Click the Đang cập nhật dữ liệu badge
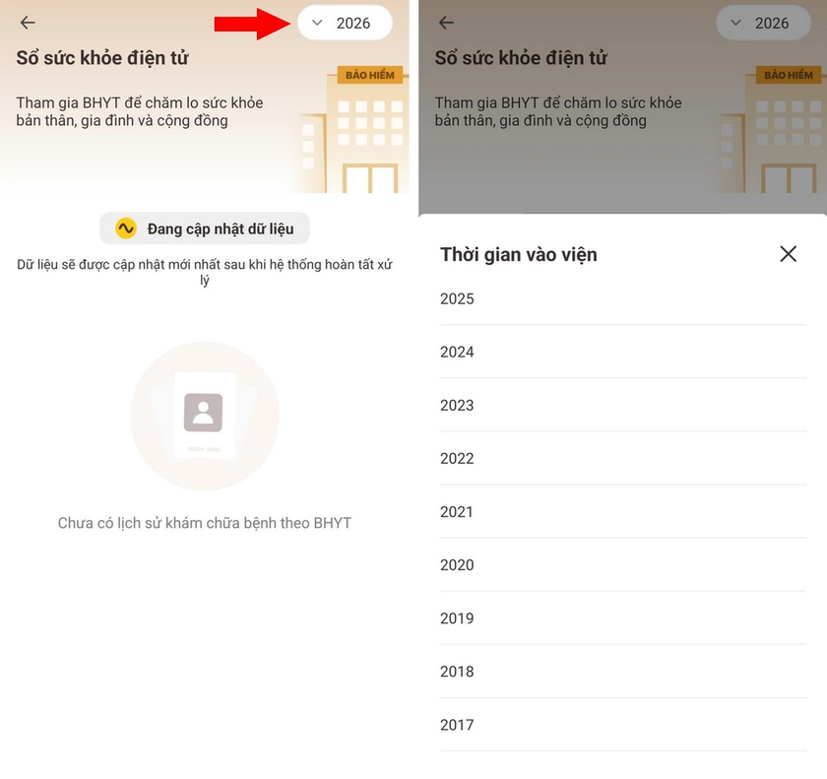 pos(205,228)
